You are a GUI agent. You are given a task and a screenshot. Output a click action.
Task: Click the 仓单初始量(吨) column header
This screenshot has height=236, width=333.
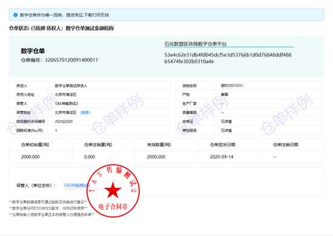point(35,145)
